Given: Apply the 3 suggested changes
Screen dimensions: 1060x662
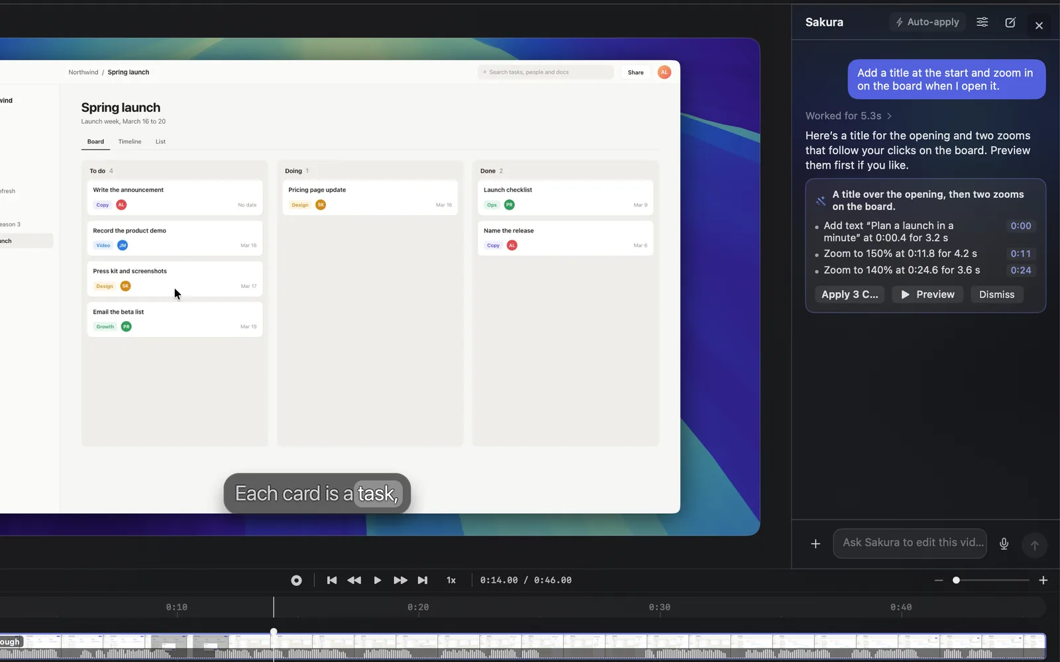Looking at the screenshot, I should click(x=850, y=295).
